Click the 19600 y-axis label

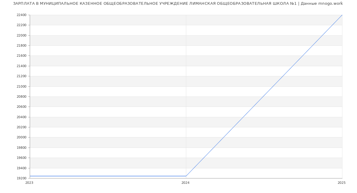21,158
